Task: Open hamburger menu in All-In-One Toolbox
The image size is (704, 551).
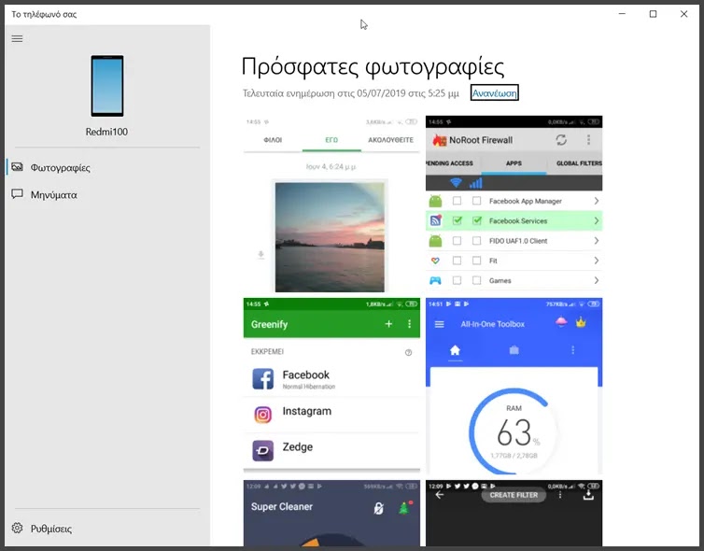Action: click(439, 324)
